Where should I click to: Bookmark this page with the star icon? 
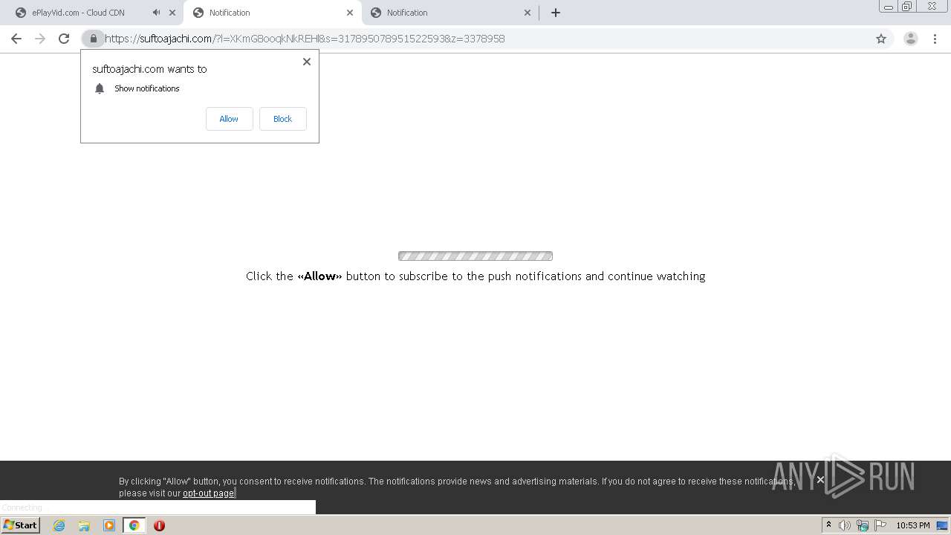[881, 39]
